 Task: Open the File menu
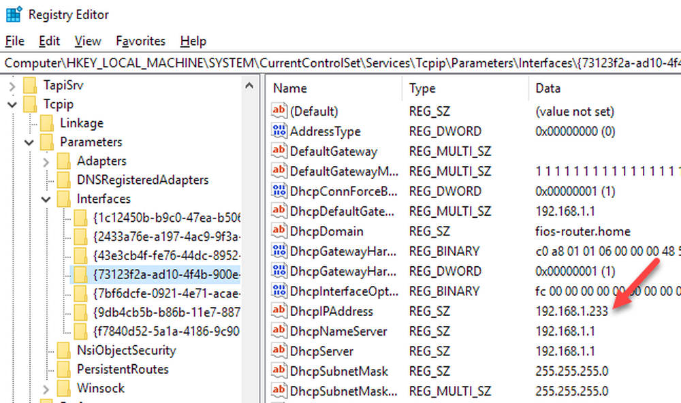(15, 41)
